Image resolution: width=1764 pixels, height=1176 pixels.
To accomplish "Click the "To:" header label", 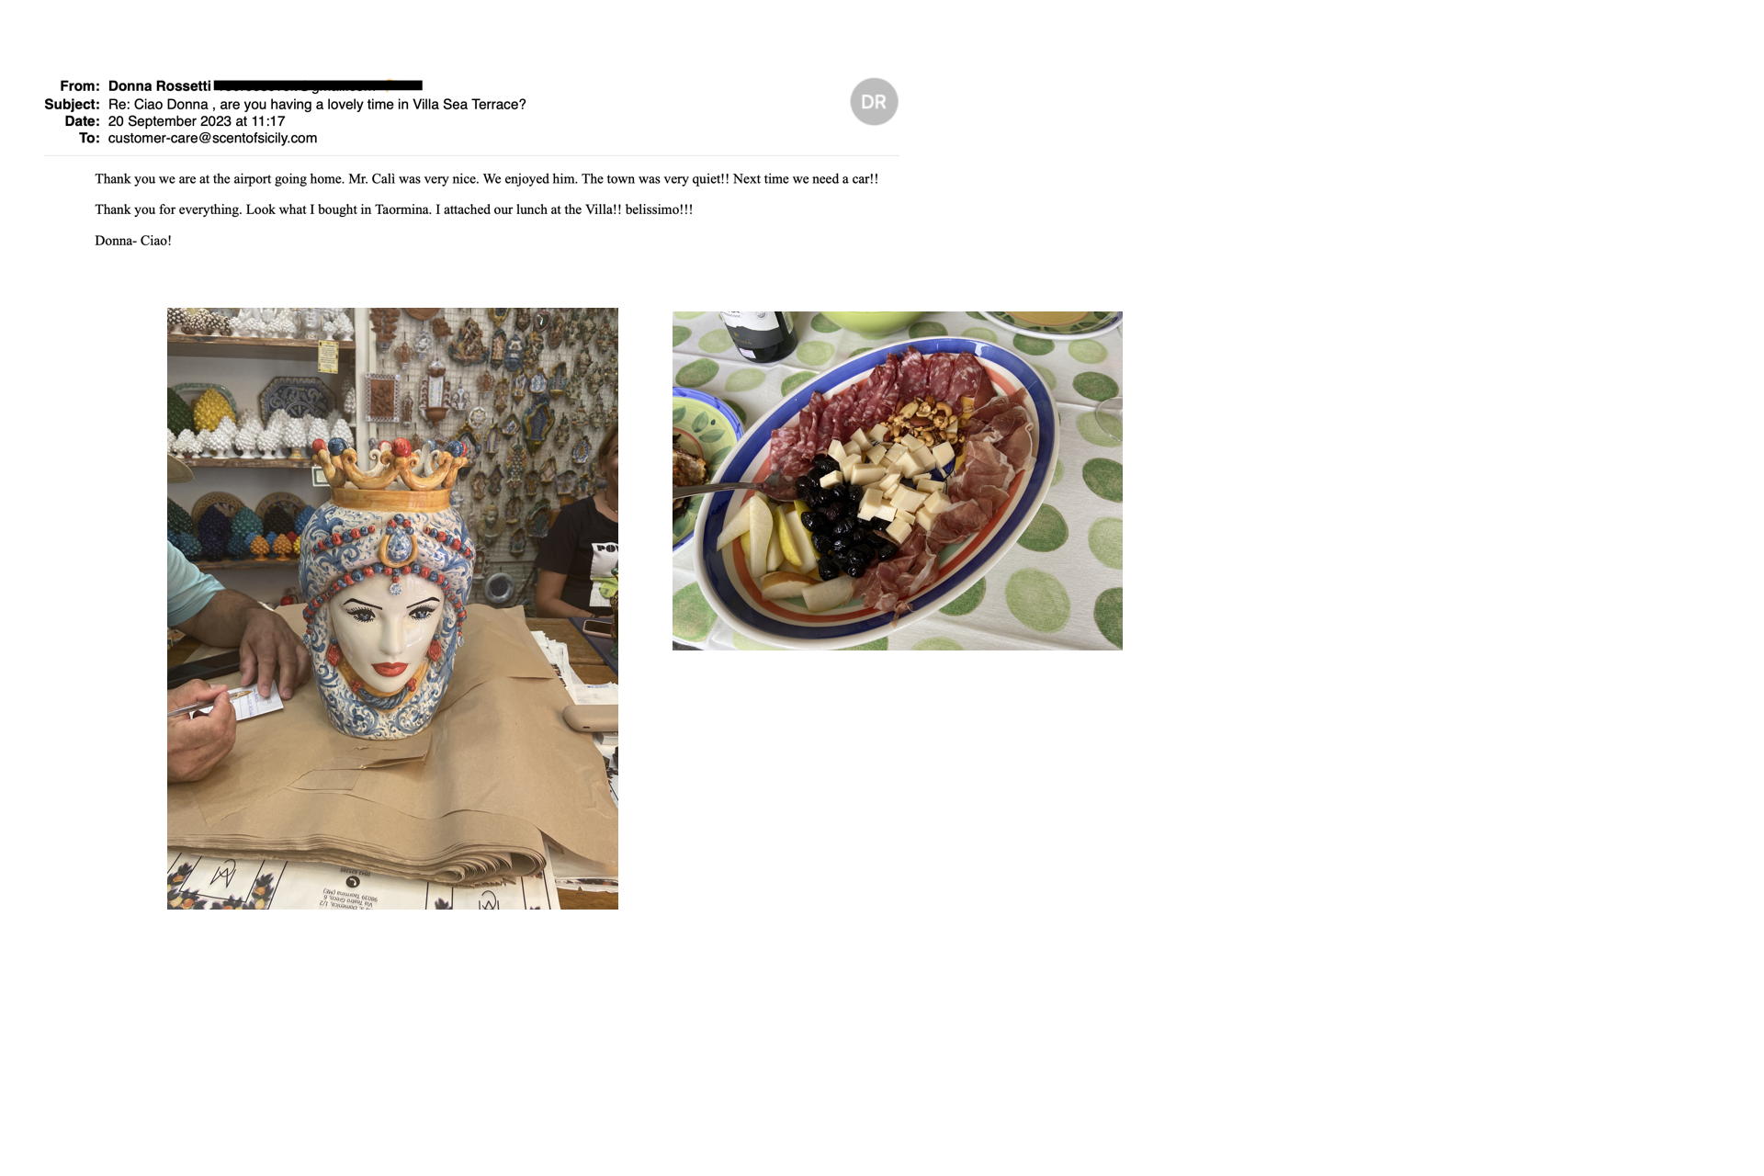I will (89, 138).
